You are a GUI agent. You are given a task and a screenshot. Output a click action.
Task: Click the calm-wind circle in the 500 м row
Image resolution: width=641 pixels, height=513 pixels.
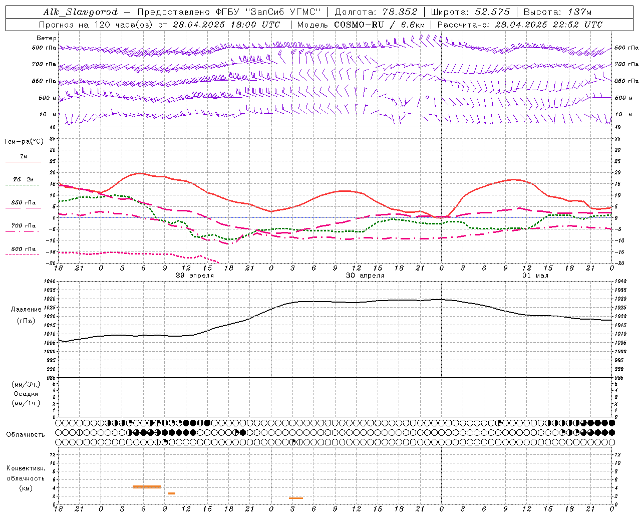click(427, 97)
